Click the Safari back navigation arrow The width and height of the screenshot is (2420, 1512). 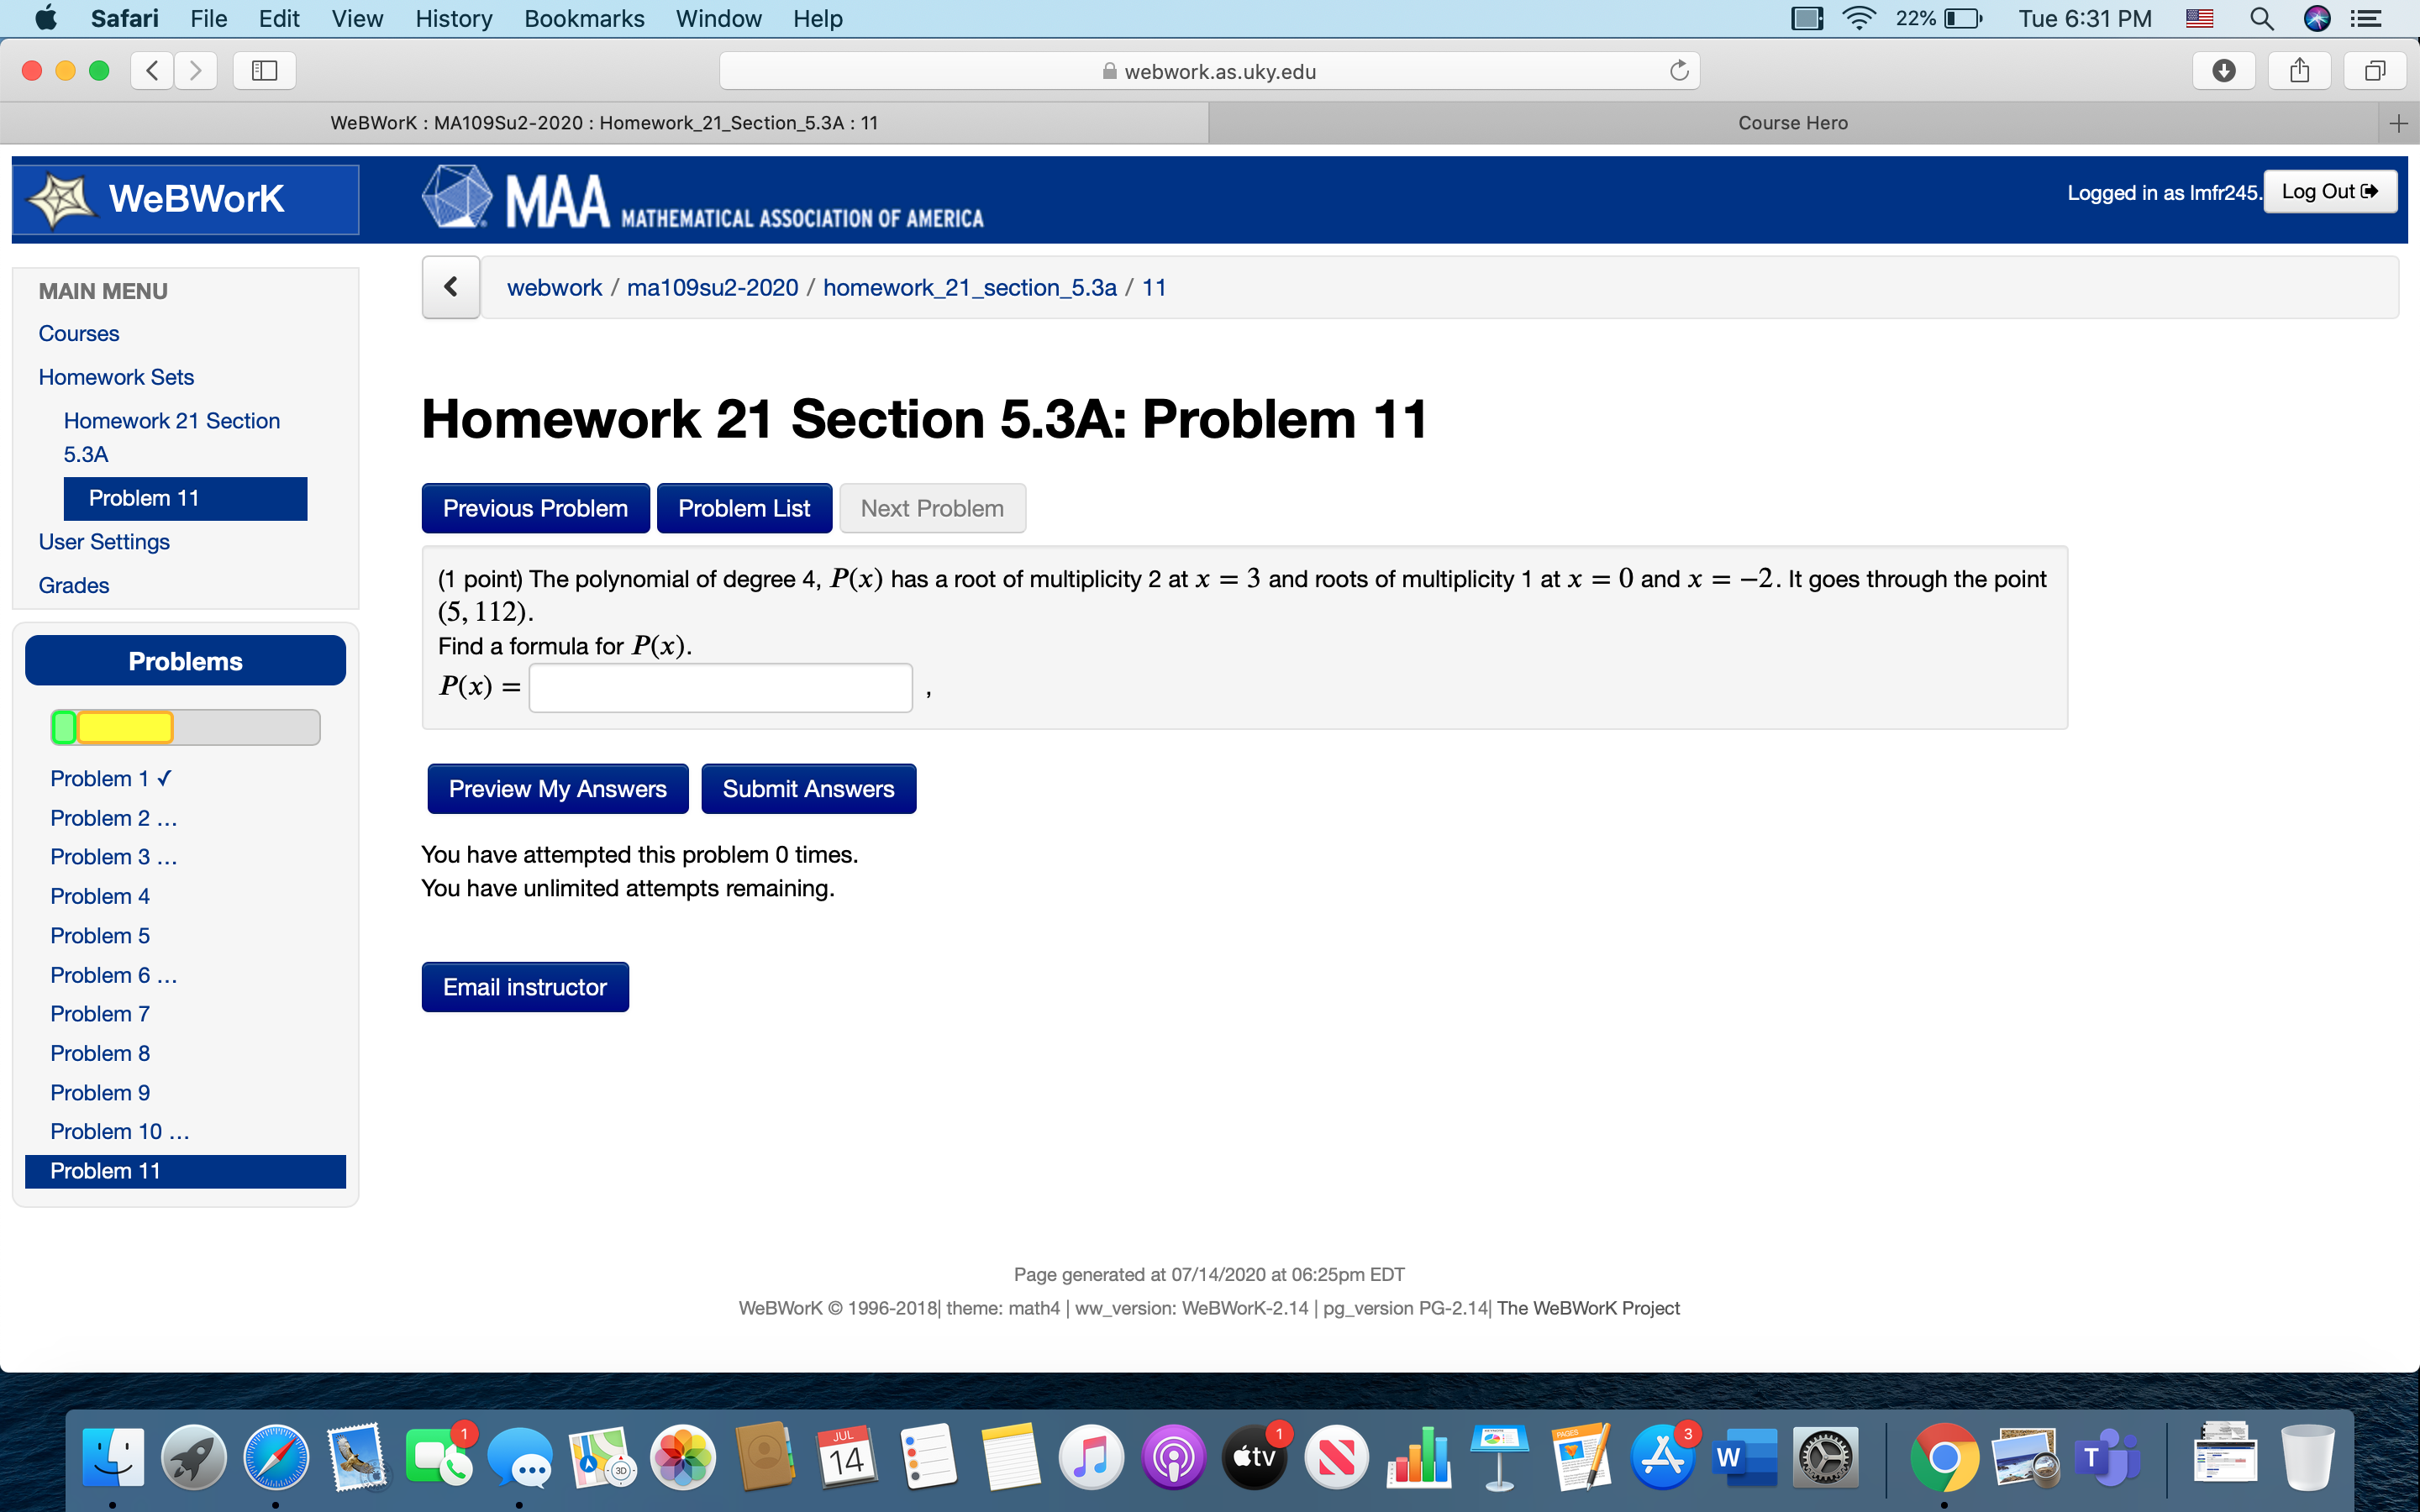pyautogui.click(x=152, y=70)
